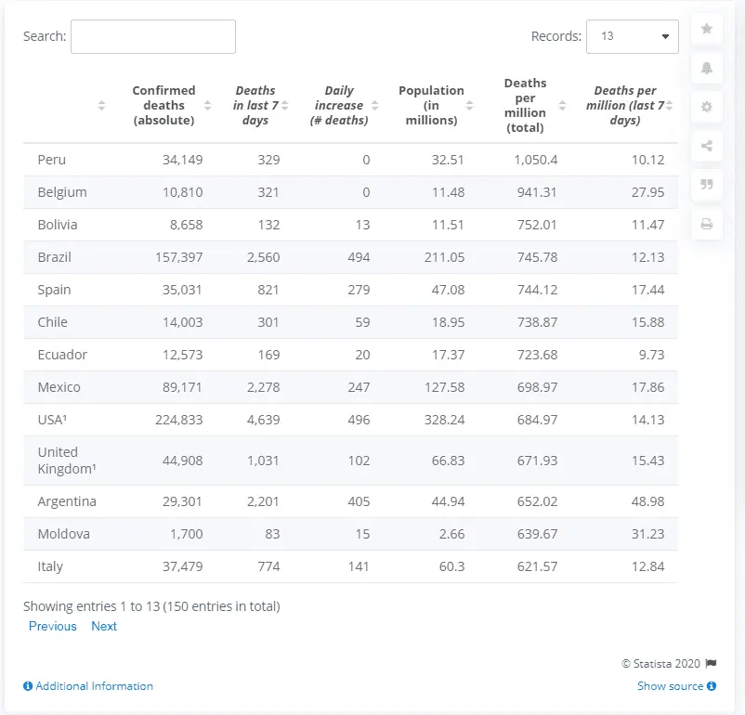
Task: Sort by Deaths per million last 7 days
Action: [x=624, y=105]
